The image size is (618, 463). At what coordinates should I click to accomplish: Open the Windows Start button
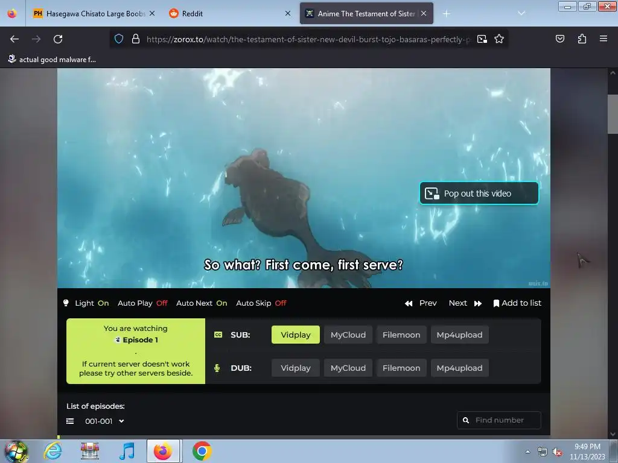[x=16, y=451]
